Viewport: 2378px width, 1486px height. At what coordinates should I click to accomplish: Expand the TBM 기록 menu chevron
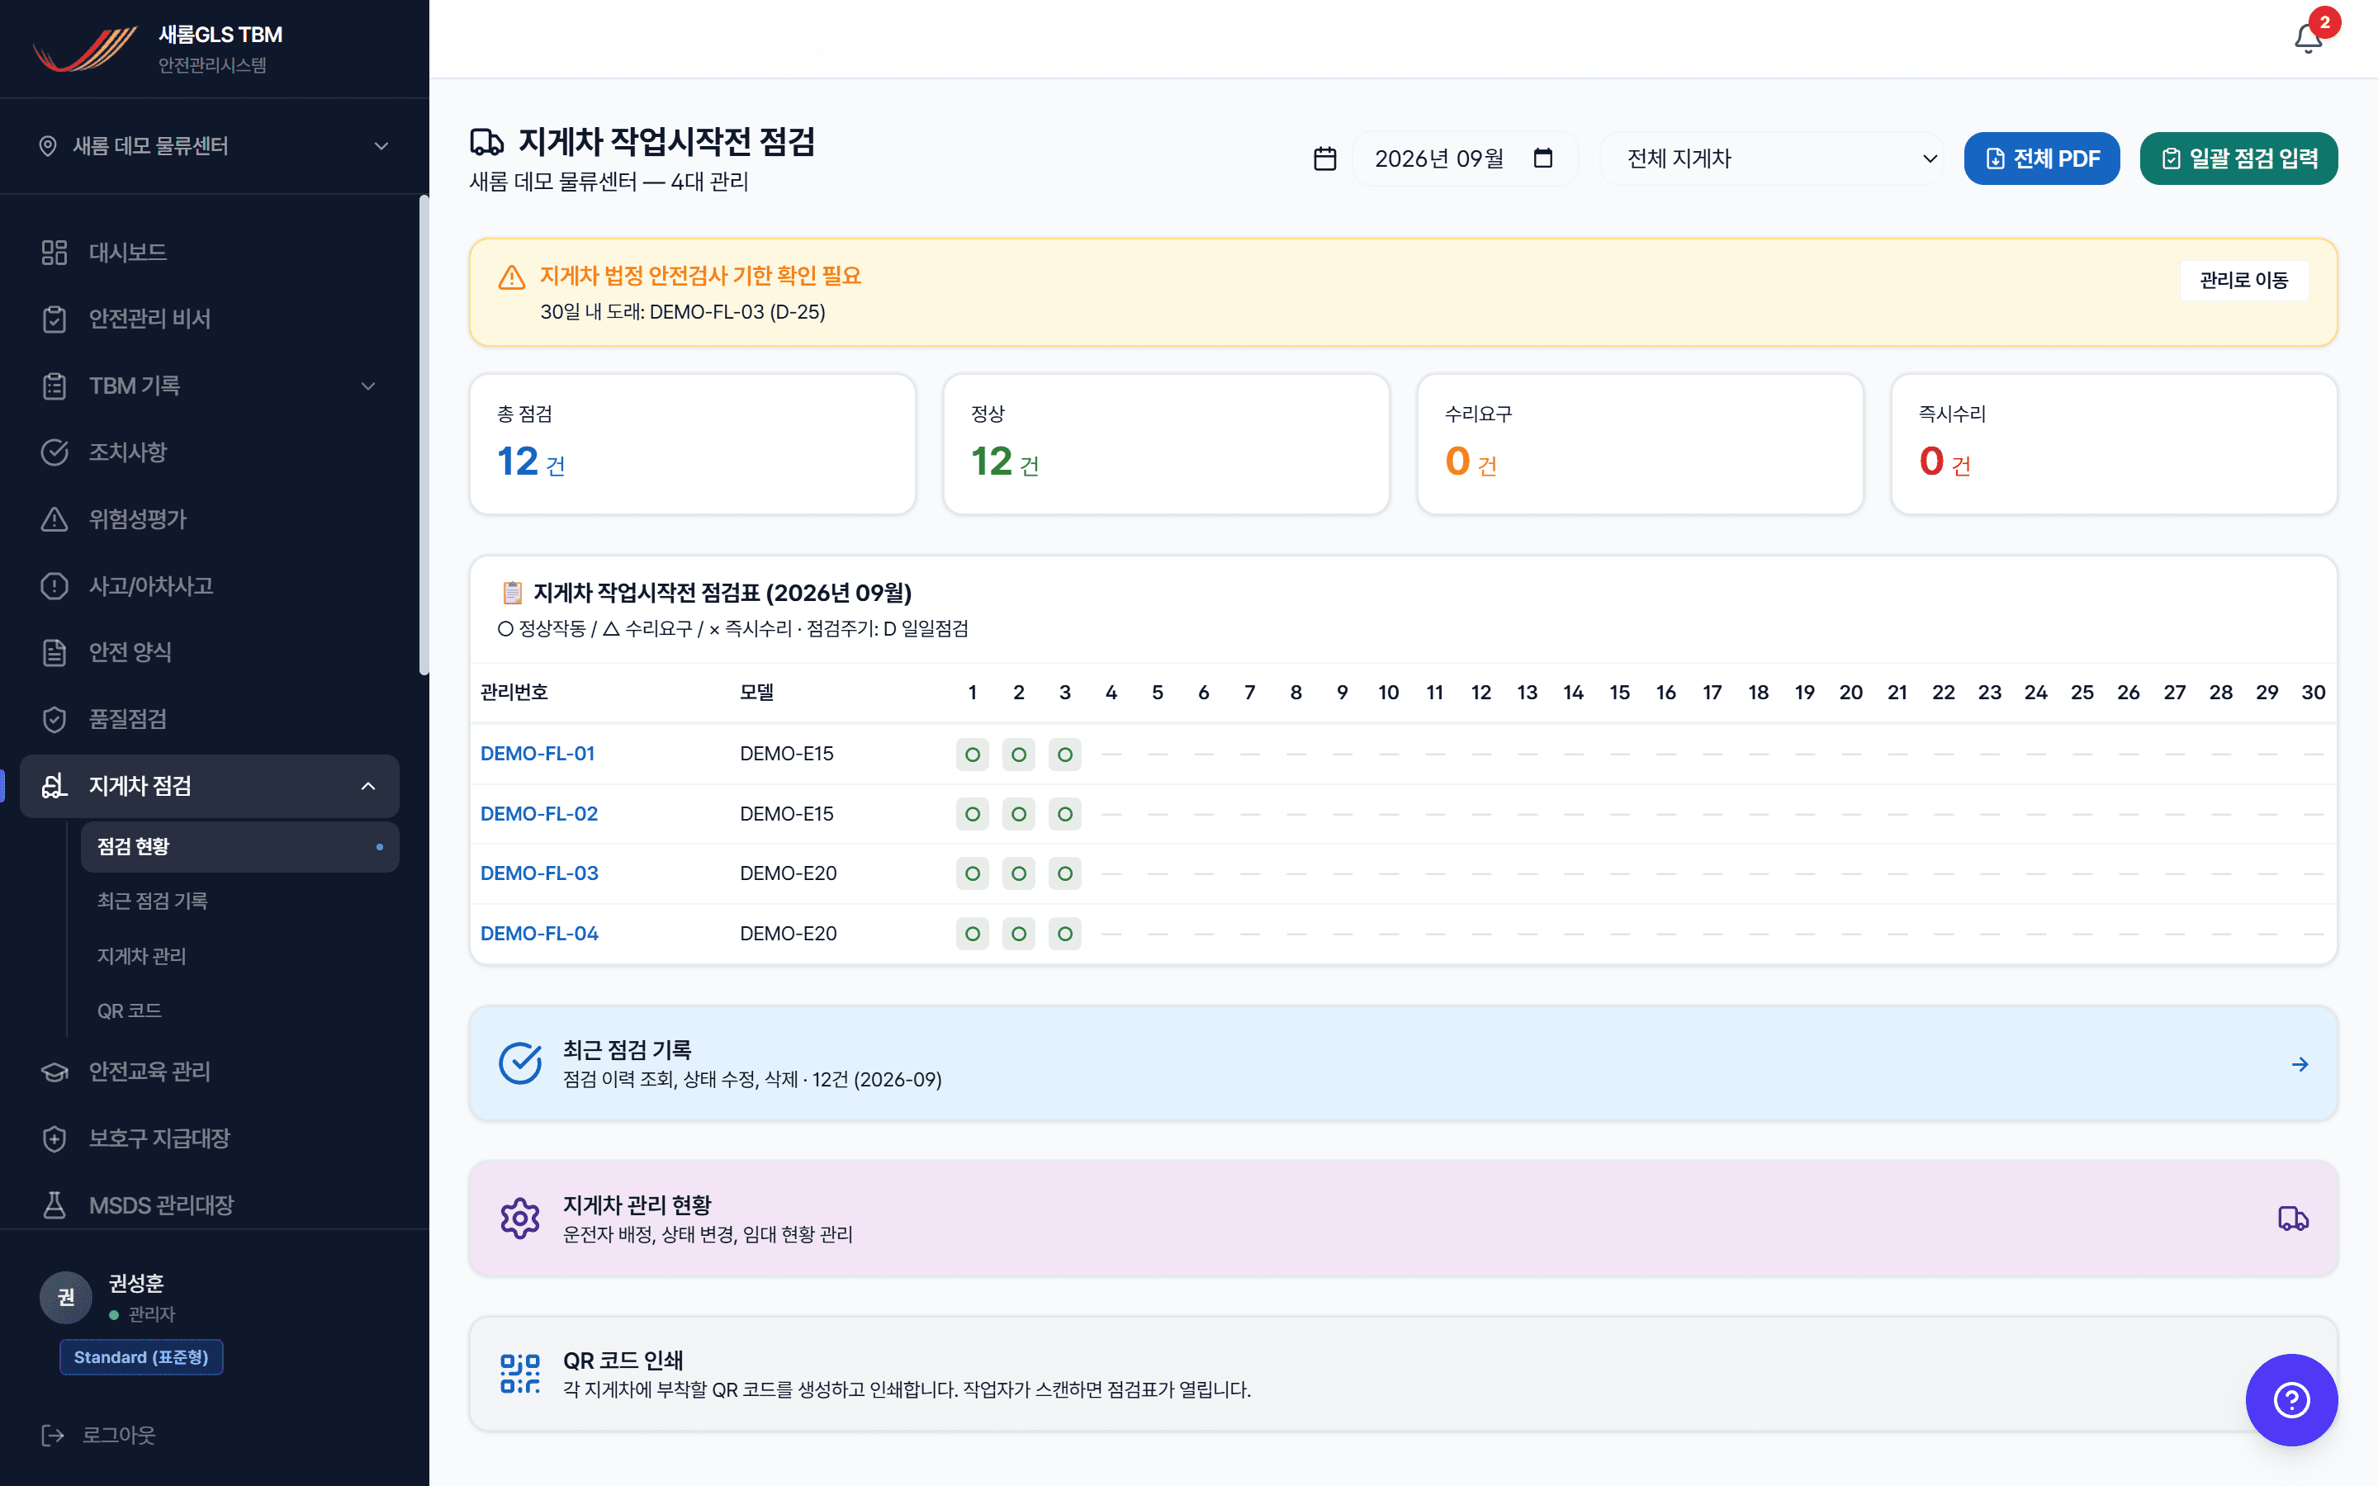click(368, 386)
